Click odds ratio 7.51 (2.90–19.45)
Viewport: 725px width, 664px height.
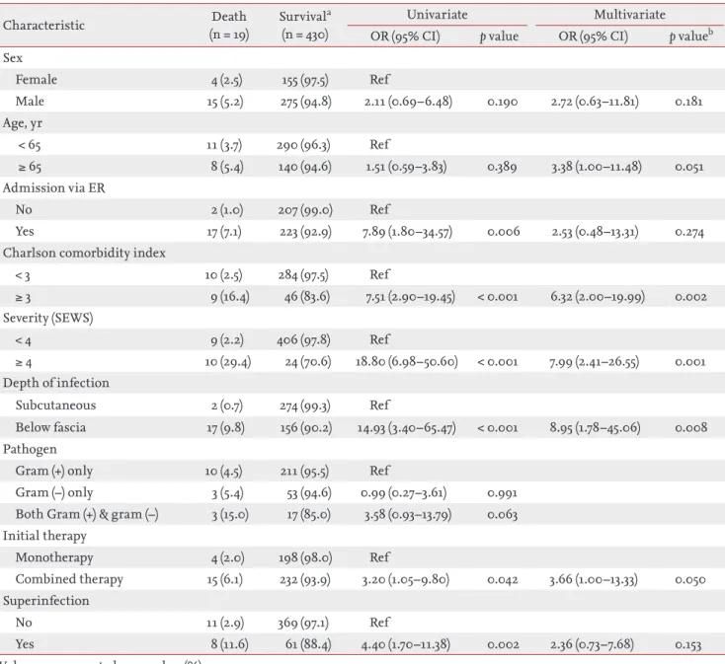coord(410,297)
